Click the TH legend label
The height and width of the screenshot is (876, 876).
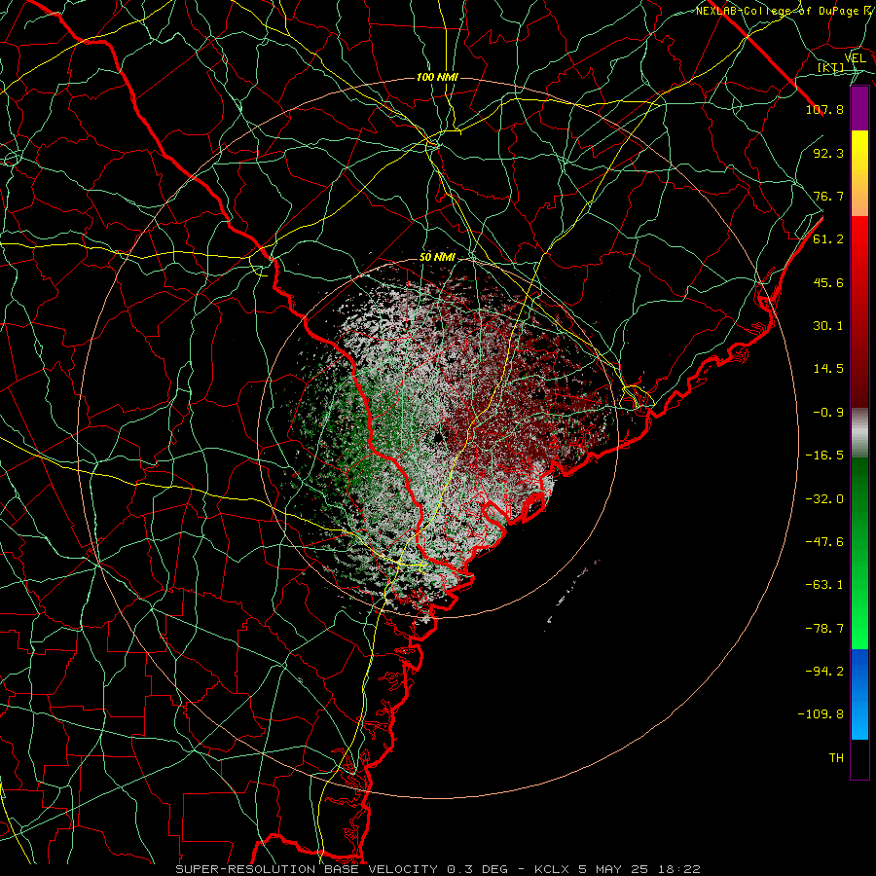(x=836, y=758)
